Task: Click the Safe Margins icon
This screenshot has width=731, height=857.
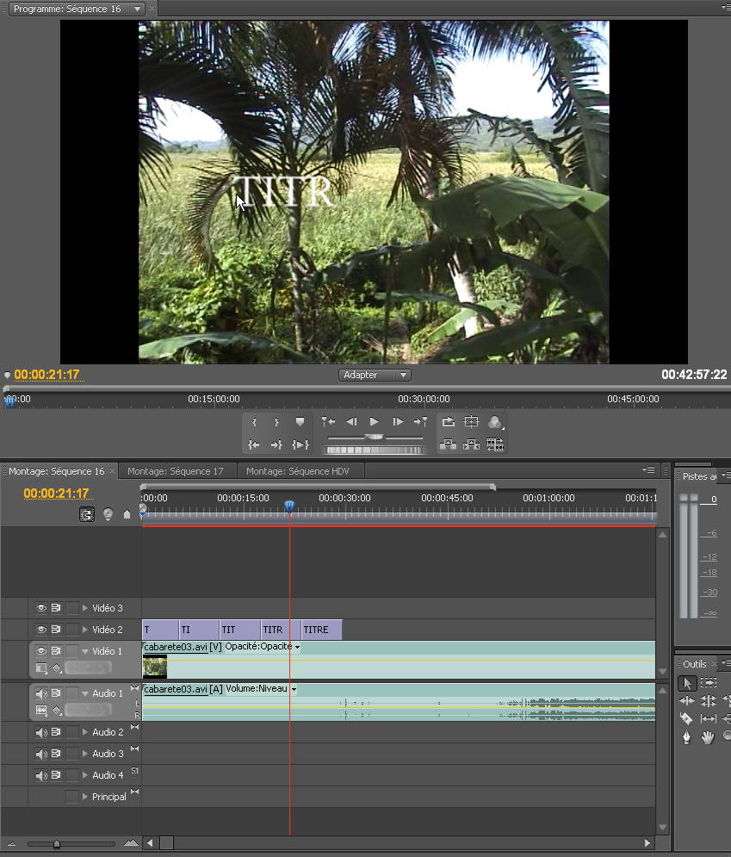Action: click(471, 422)
